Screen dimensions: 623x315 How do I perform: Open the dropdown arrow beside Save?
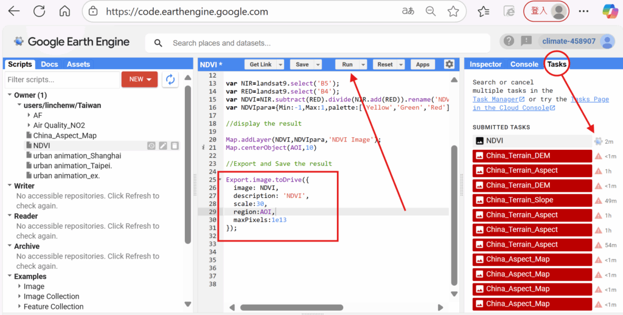[x=318, y=64]
